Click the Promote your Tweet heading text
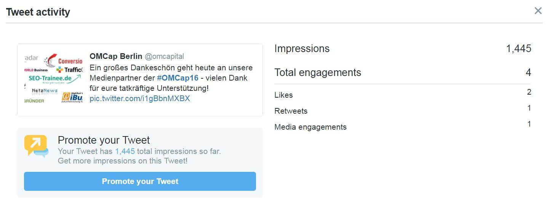The height and width of the screenshot is (203, 549). (104, 140)
